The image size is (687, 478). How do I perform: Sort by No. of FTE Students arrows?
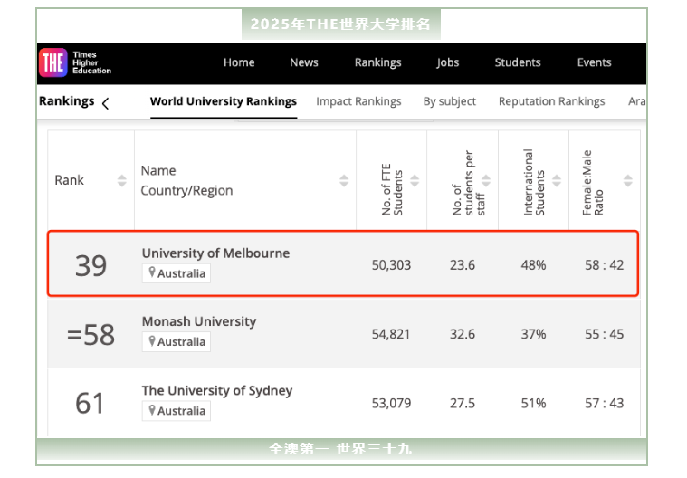(415, 180)
